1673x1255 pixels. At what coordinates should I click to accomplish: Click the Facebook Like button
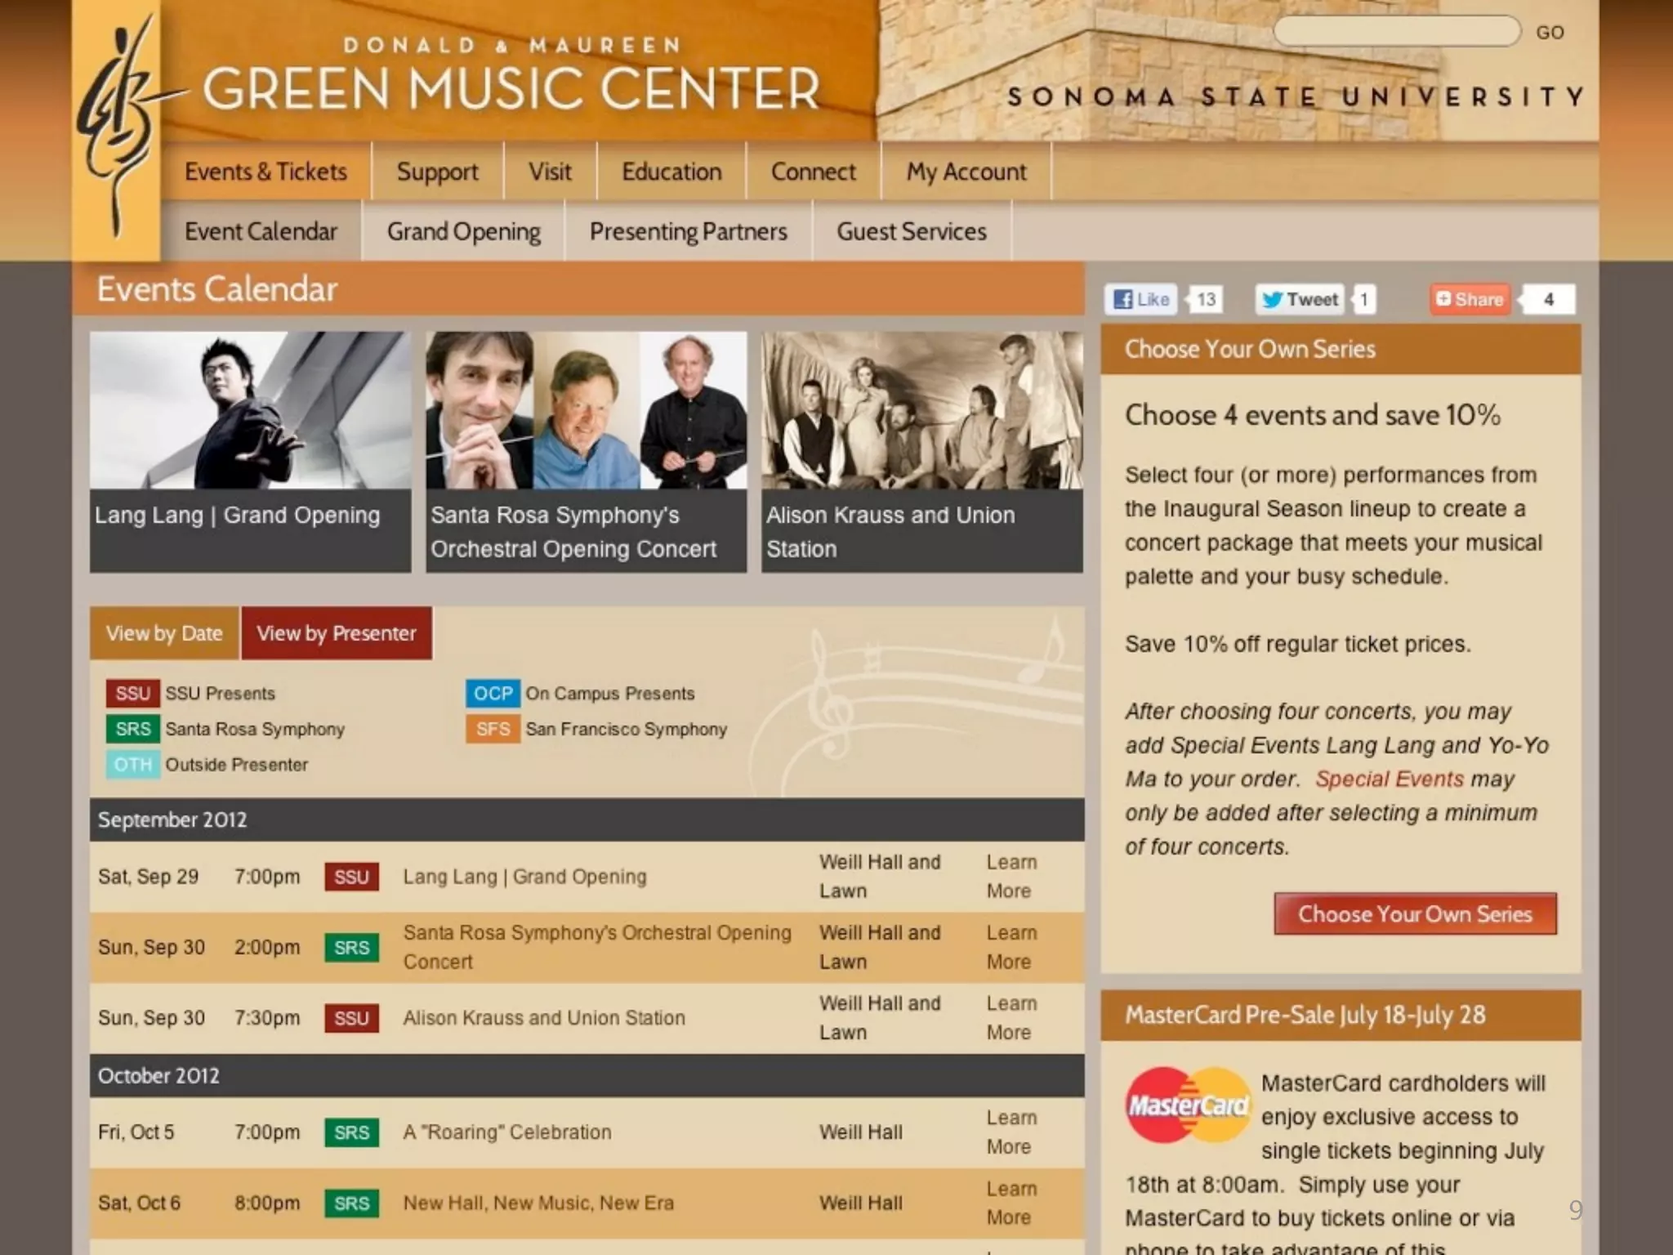1142,299
